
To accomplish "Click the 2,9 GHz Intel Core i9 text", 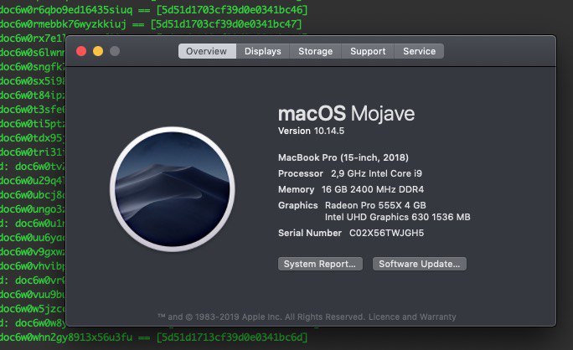I will coord(376,173).
